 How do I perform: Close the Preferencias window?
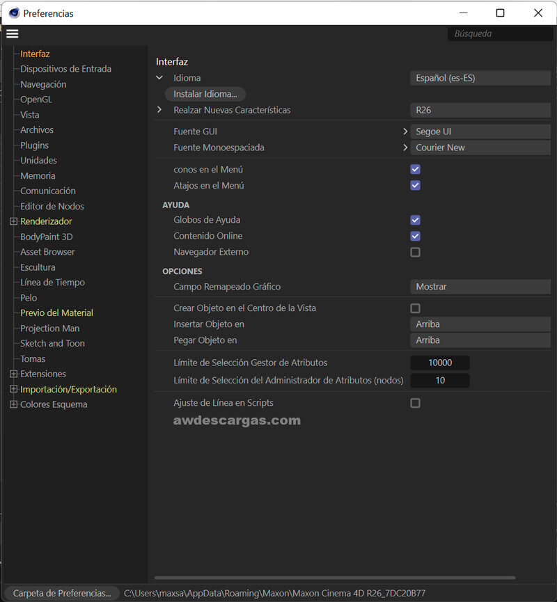pyautogui.click(x=538, y=13)
